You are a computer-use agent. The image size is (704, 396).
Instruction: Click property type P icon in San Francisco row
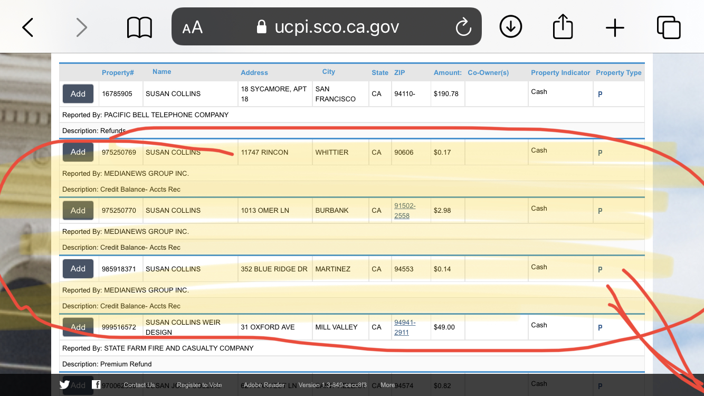pos(600,95)
